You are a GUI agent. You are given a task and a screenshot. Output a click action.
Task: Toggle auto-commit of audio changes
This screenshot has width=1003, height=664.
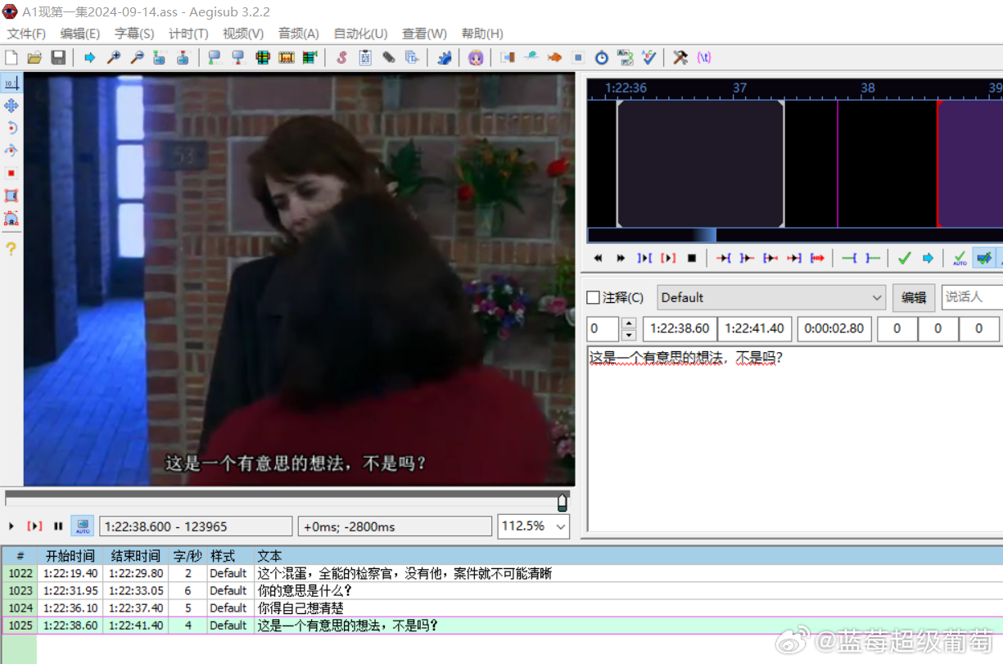tap(960, 258)
